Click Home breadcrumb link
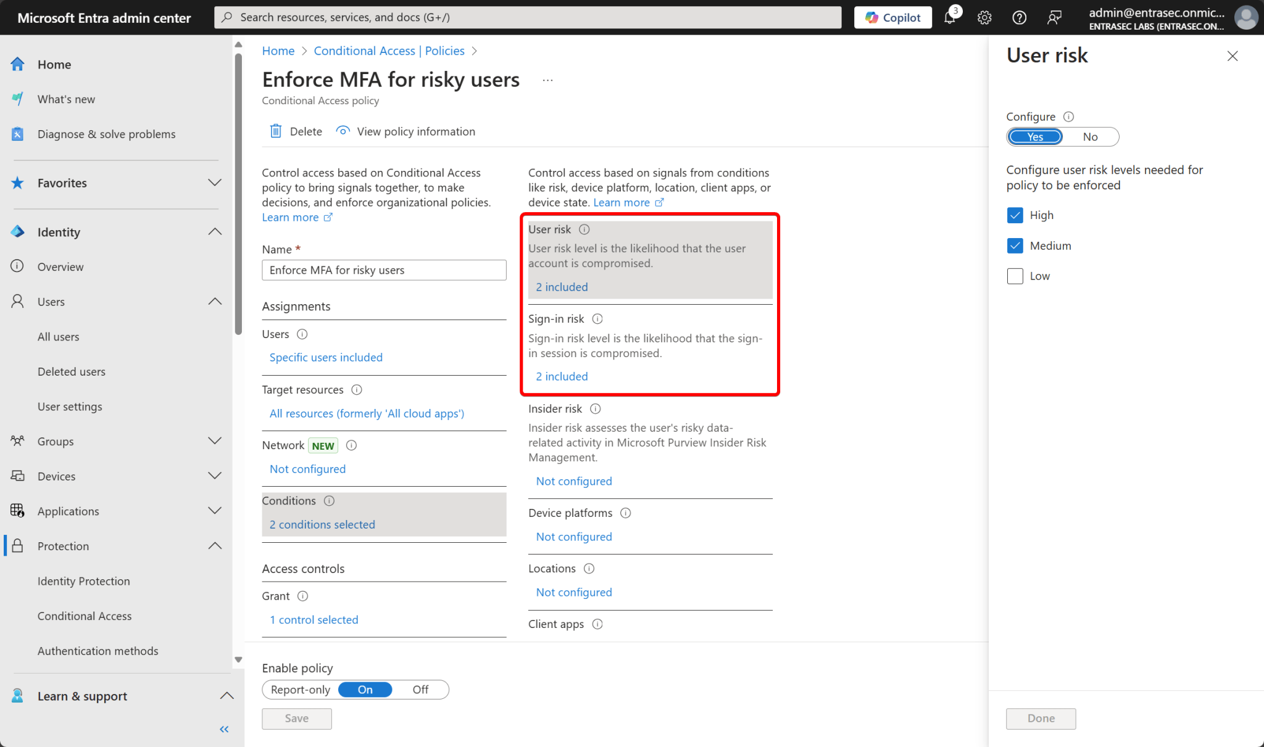This screenshot has width=1264, height=747. coord(278,51)
